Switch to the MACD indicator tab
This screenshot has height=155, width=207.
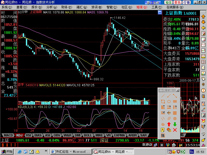click(8, 135)
